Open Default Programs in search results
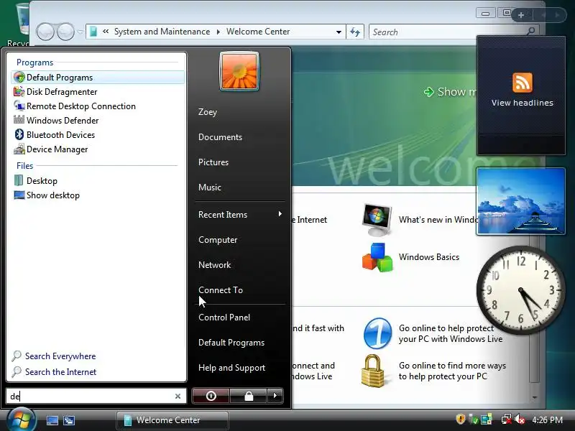 tap(98, 78)
